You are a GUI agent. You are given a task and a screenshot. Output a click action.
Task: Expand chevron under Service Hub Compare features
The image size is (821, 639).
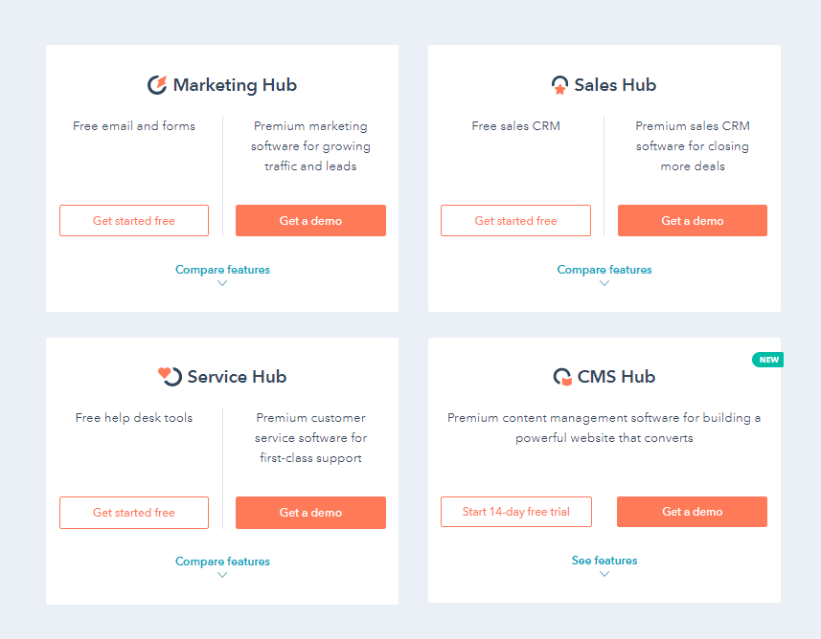pyautogui.click(x=222, y=575)
